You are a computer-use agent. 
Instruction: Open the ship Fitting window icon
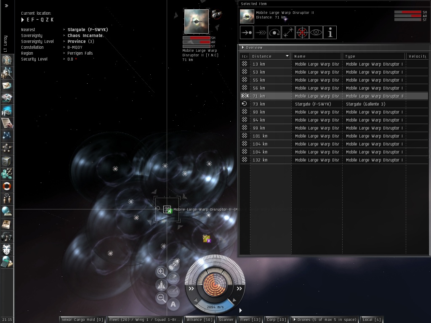click(7, 98)
